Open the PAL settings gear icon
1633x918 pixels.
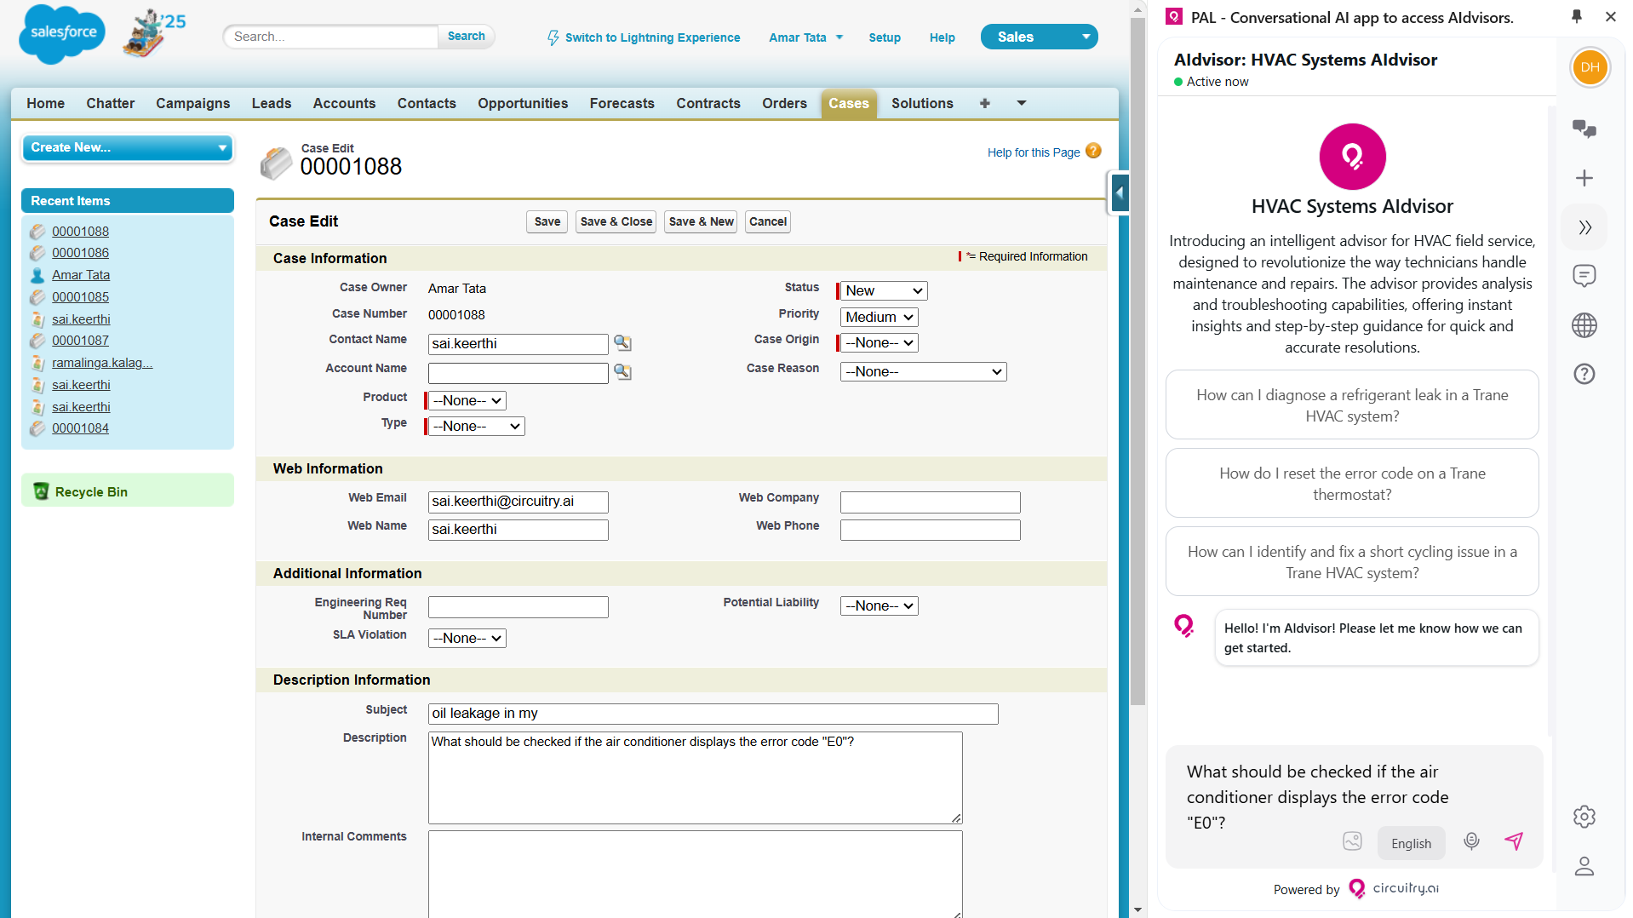1584,817
